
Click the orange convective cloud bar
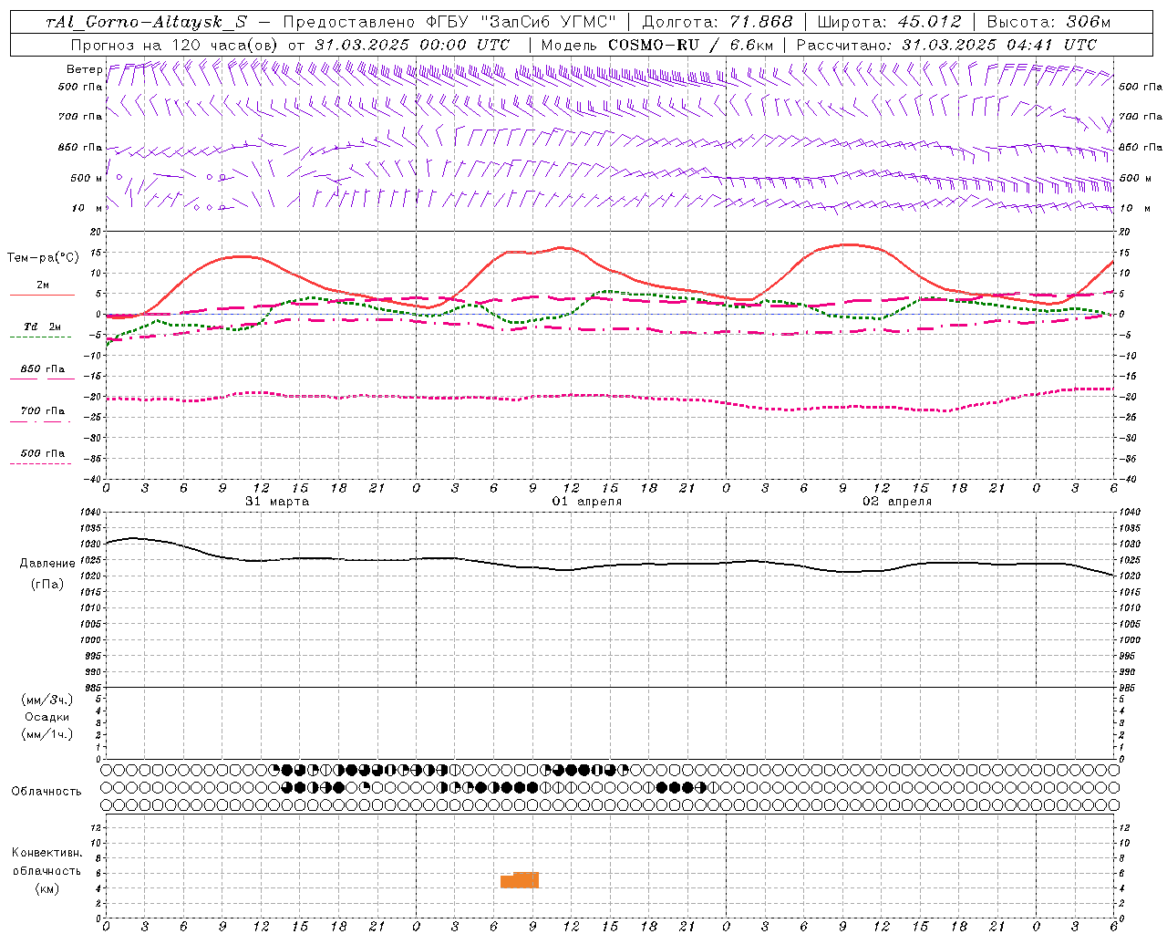click(x=520, y=880)
